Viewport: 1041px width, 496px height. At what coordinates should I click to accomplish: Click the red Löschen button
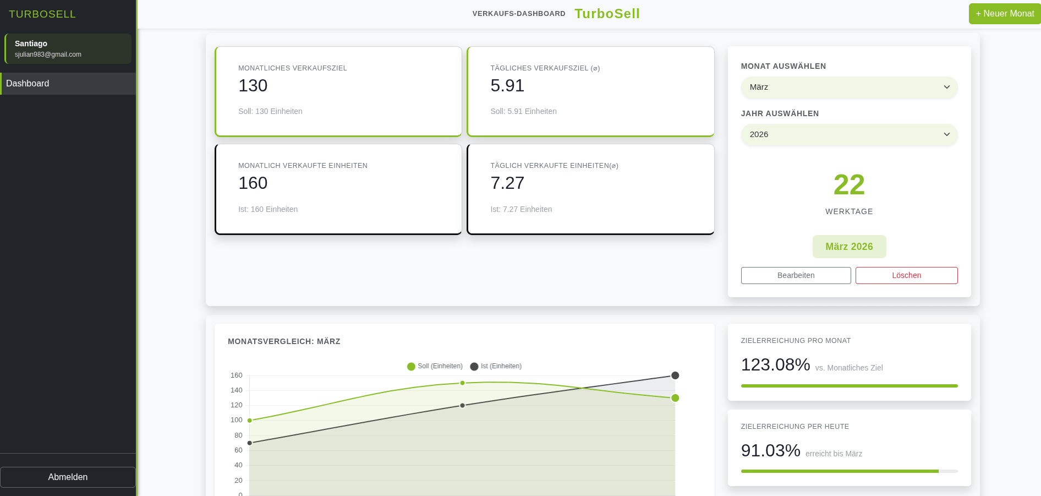[906, 276]
